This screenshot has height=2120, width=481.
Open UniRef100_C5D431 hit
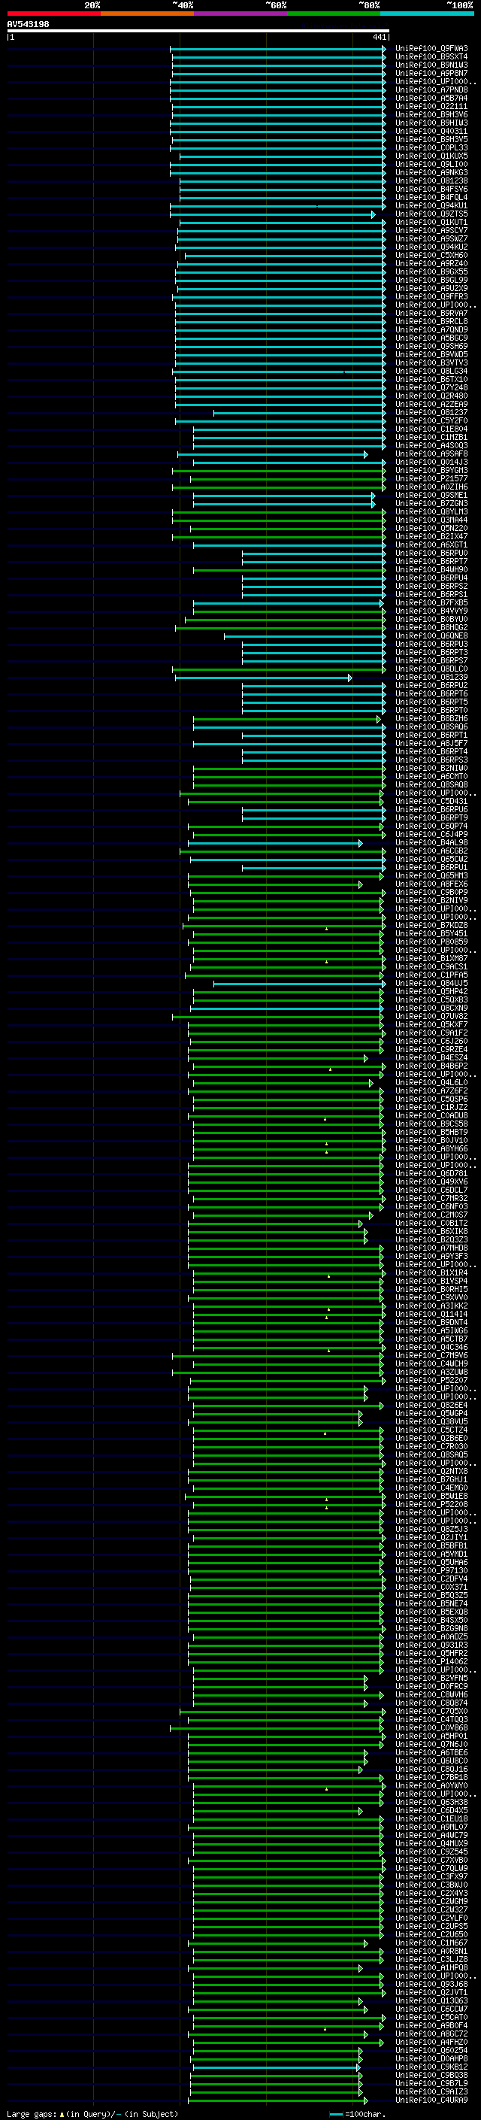click(431, 802)
